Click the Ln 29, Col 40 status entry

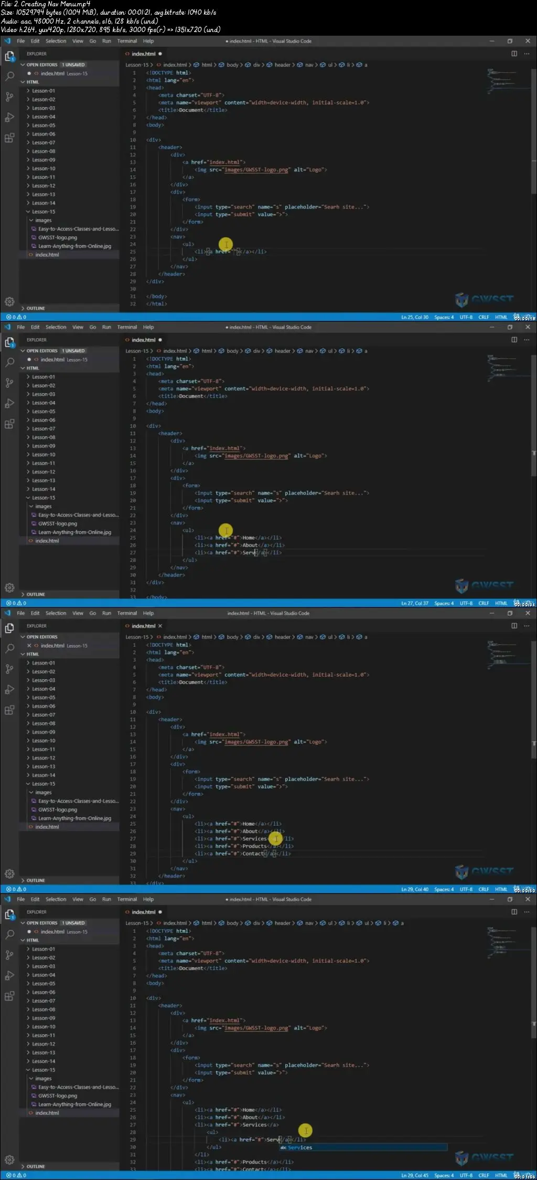pos(415,889)
